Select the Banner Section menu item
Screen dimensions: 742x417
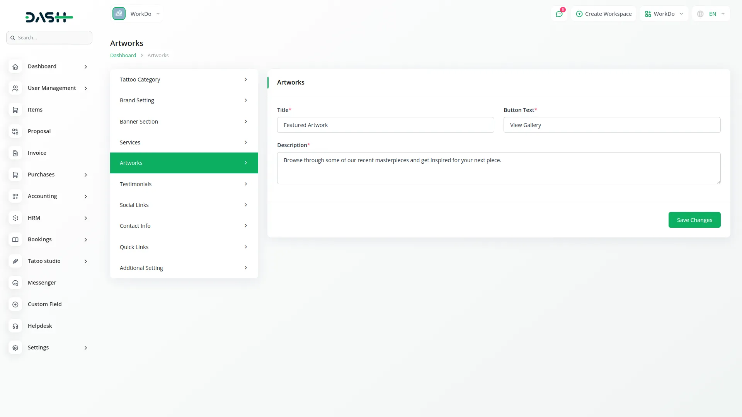(184, 122)
